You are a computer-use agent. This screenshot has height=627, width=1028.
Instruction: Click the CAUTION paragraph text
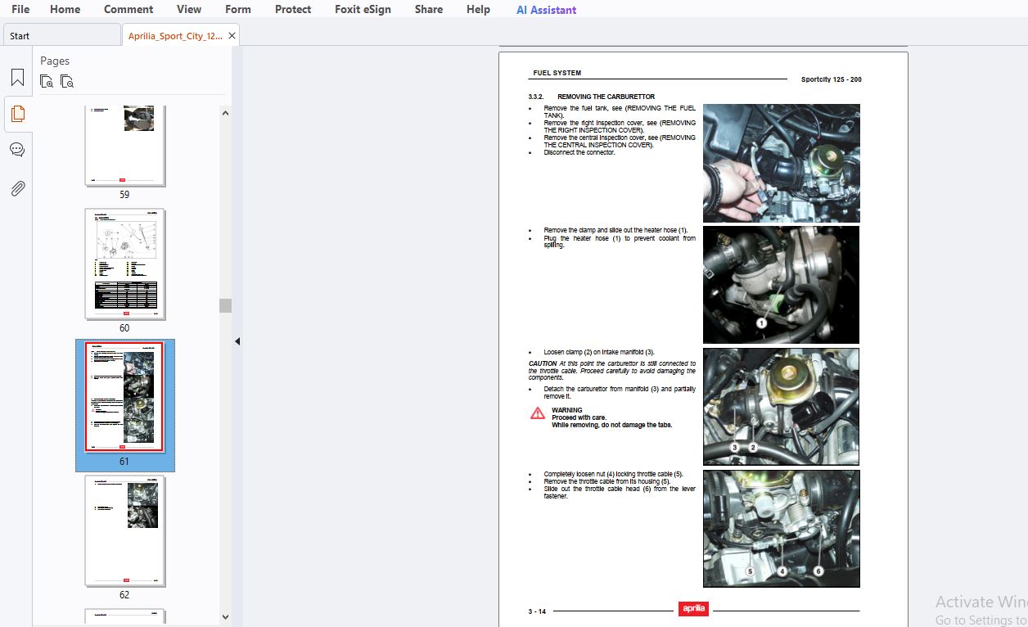[612, 371]
